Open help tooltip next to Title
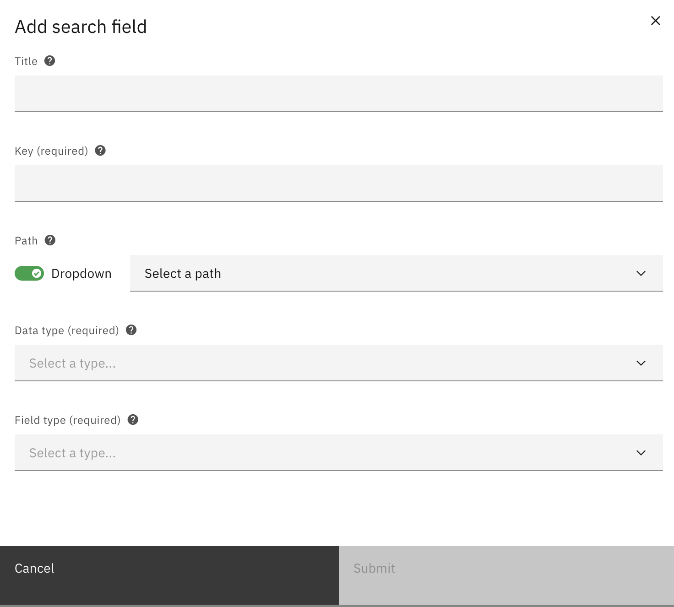This screenshot has height=607, width=674. coord(50,61)
